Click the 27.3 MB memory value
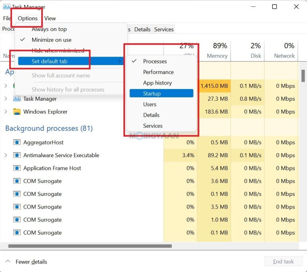307x272 pixels. 218,99
